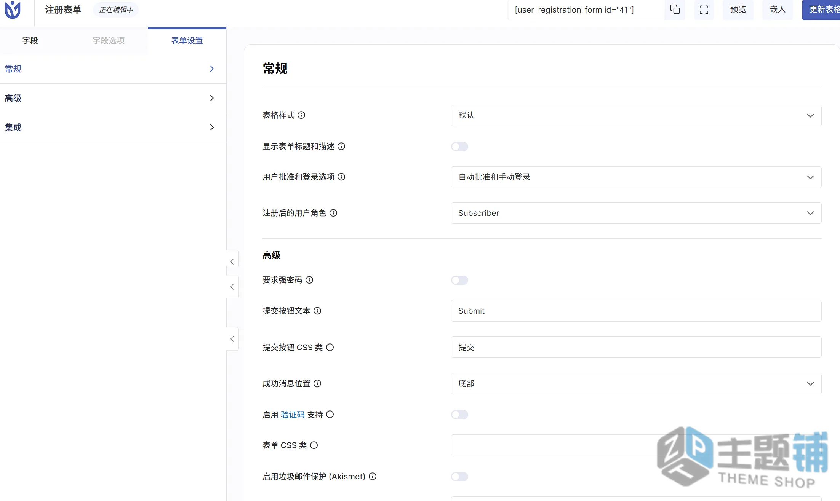Screen dimensions: 840x501
Task: Enable 验证码 support switch
Action: coord(459,415)
